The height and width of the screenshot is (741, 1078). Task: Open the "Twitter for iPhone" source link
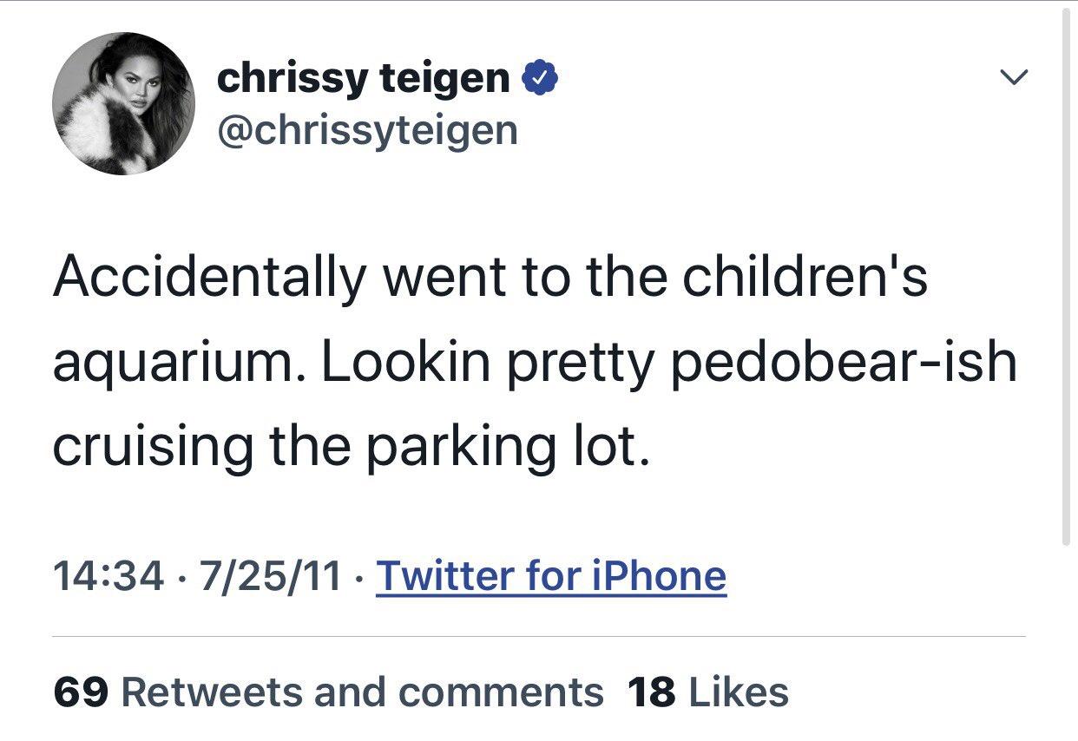550,575
